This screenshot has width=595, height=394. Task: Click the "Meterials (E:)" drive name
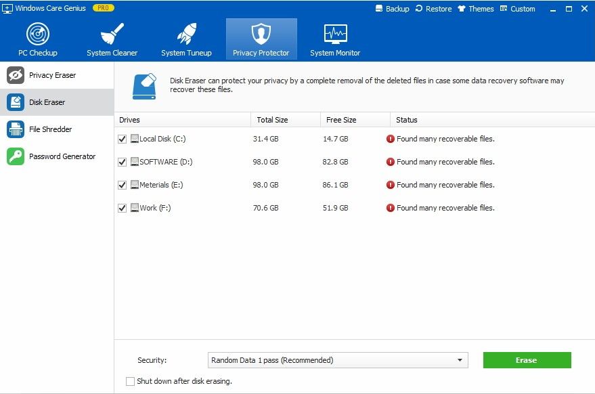[x=161, y=185]
